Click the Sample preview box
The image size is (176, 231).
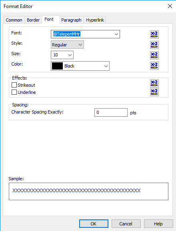(x=88, y=191)
